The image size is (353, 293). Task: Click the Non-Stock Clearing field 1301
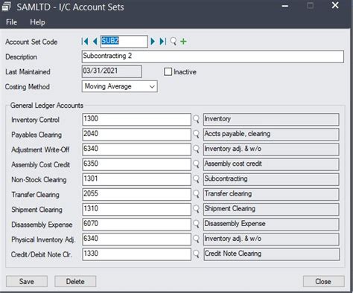[x=136, y=179]
